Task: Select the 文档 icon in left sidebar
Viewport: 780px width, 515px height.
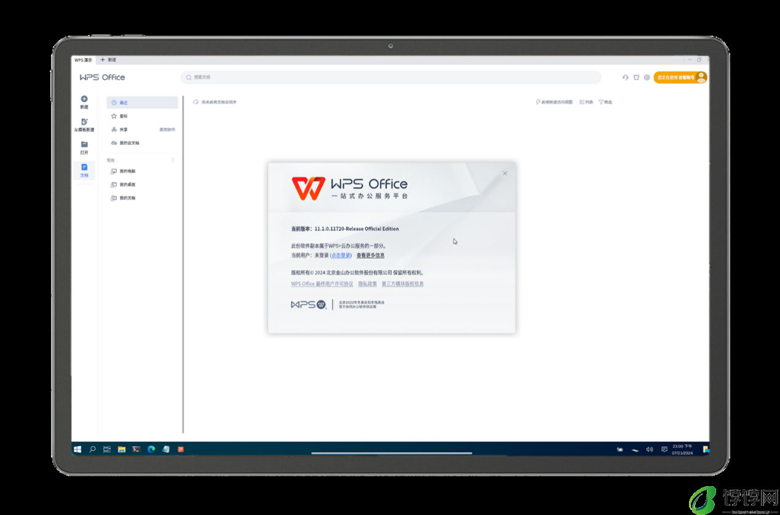Action: (84, 167)
